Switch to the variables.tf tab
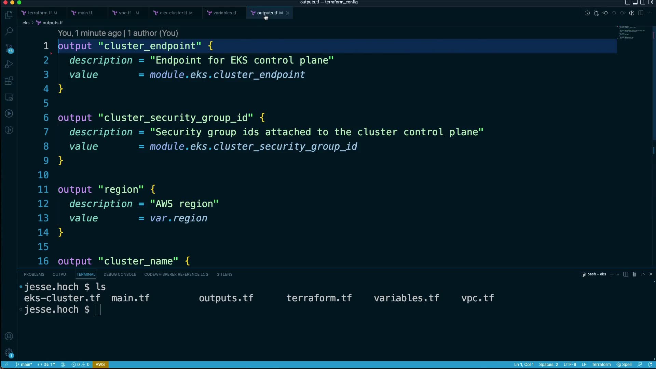This screenshot has height=369, width=656. (224, 13)
